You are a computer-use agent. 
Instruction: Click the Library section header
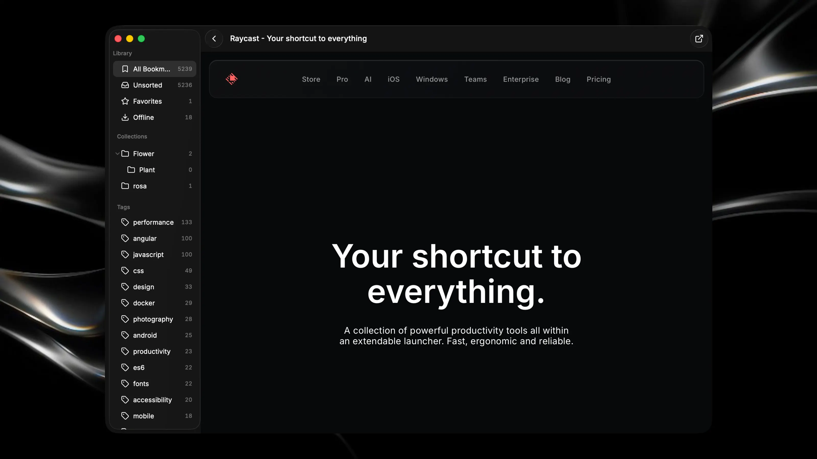pyautogui.click(x=123, y=53)
